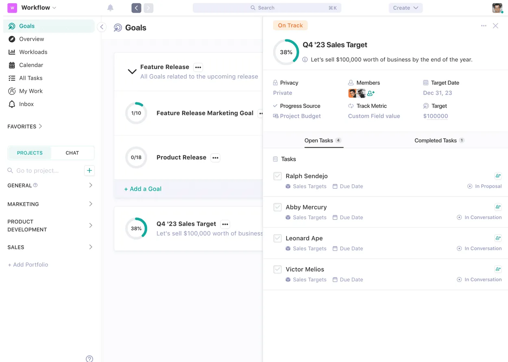This screenshot has width=508, height=362.
Task: Add a member to Q4 '23 Sales Target
Action: click(x=370, y=93)
